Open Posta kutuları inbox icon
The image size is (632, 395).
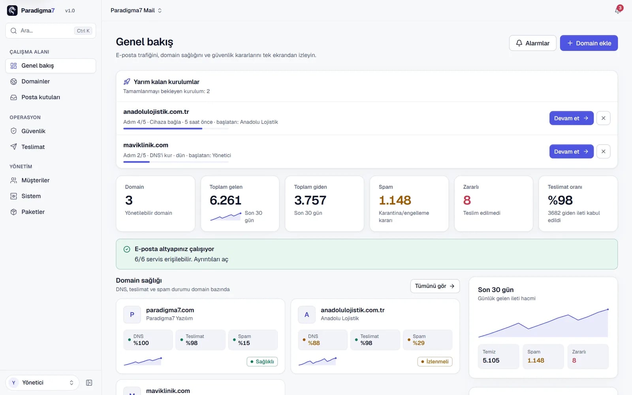click(13, 97)
